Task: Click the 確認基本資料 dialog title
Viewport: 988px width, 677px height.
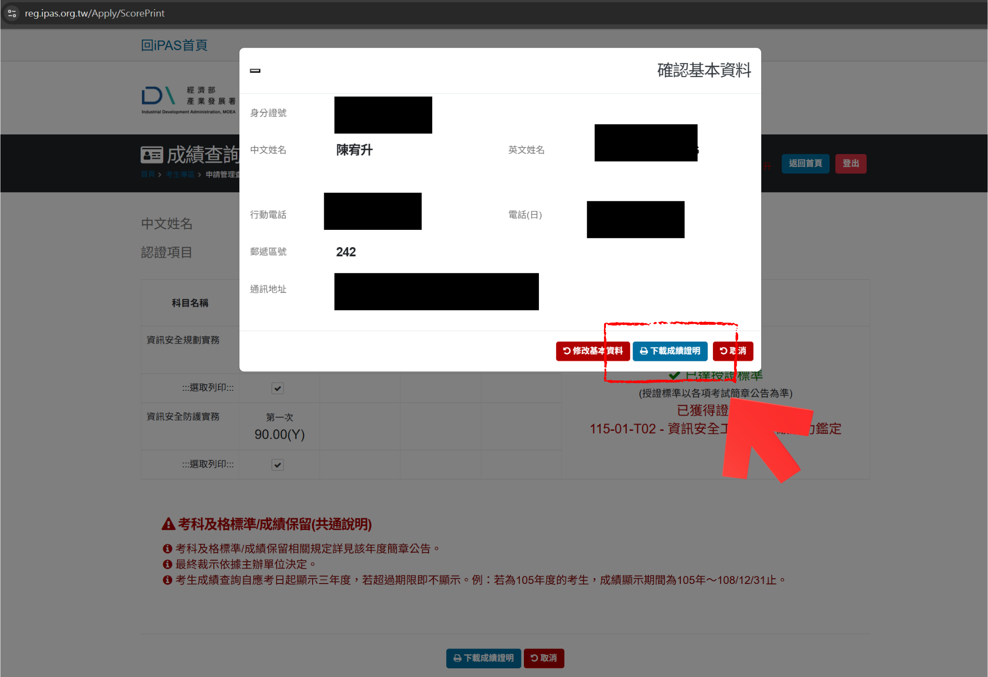Action: click(x=704, y=70)
